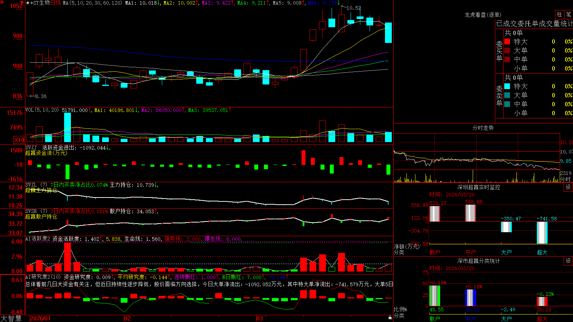
Task: Open MA(5,10,20,30,60,120) indicator parameters
Action: pos(92,3)
